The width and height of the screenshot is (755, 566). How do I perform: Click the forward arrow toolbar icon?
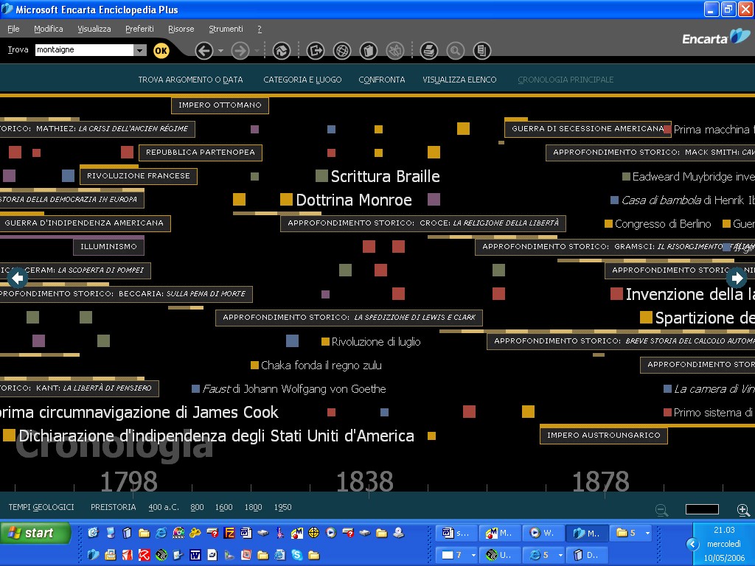pos(240,51)
